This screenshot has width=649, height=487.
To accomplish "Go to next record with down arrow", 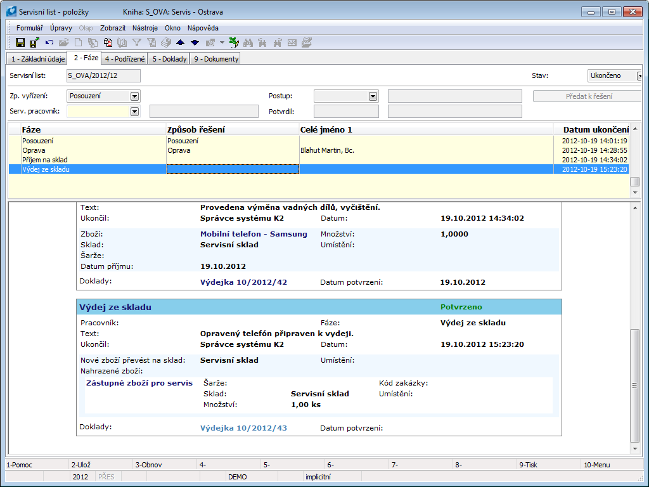I will (195, 42).
